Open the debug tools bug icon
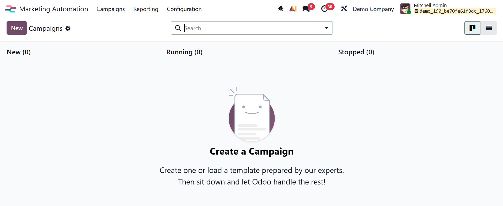The height and width of the screenshot is (206, 503). coord(281,9)
